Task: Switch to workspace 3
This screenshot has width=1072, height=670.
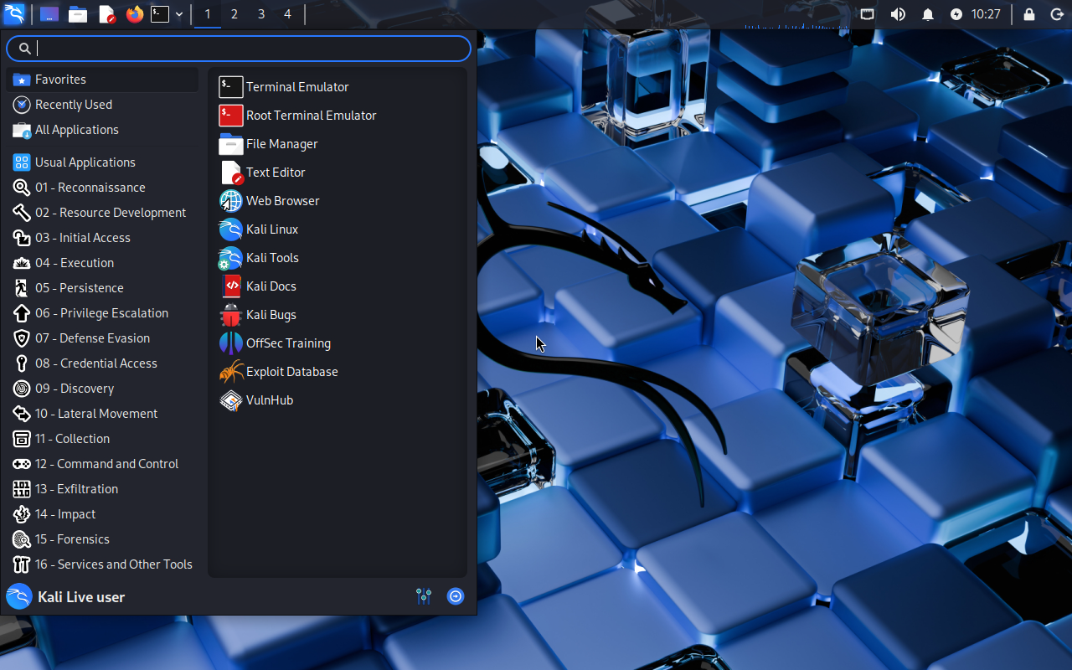Action: click(x=261, y=14)
